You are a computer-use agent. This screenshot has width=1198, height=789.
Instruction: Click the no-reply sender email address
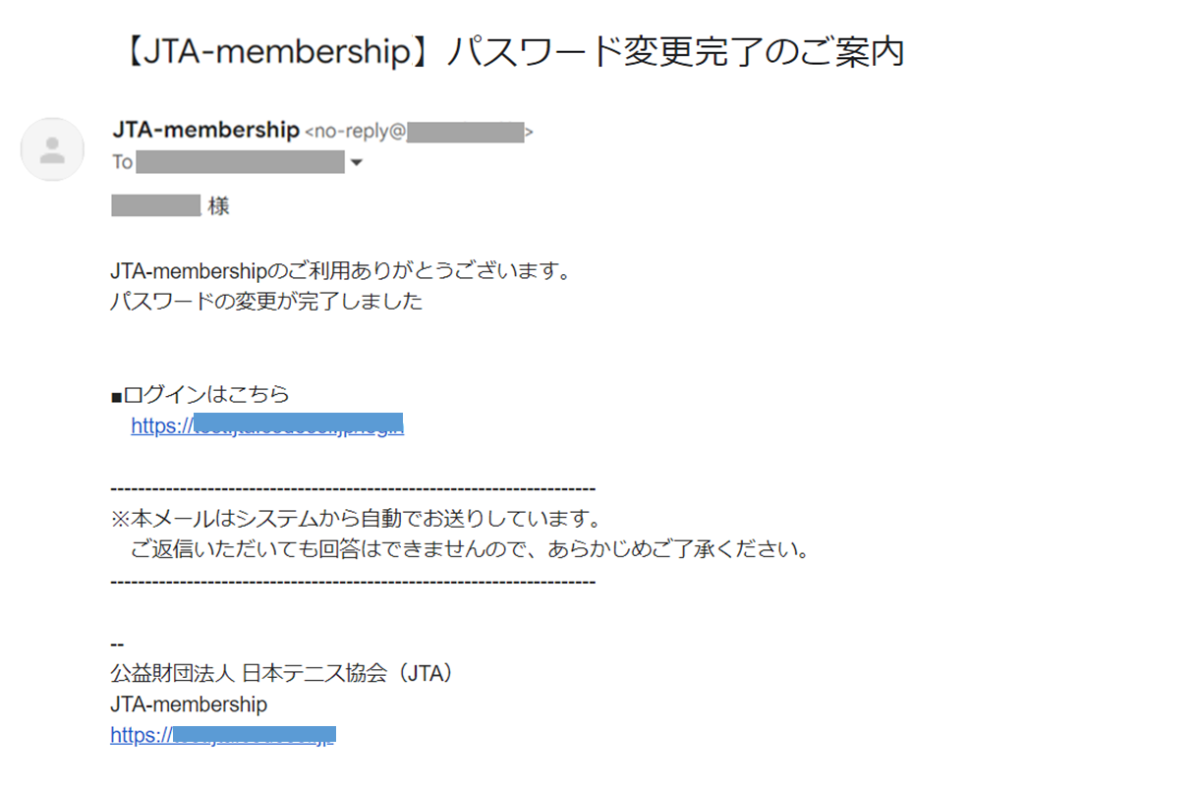(x=420, y=132)
